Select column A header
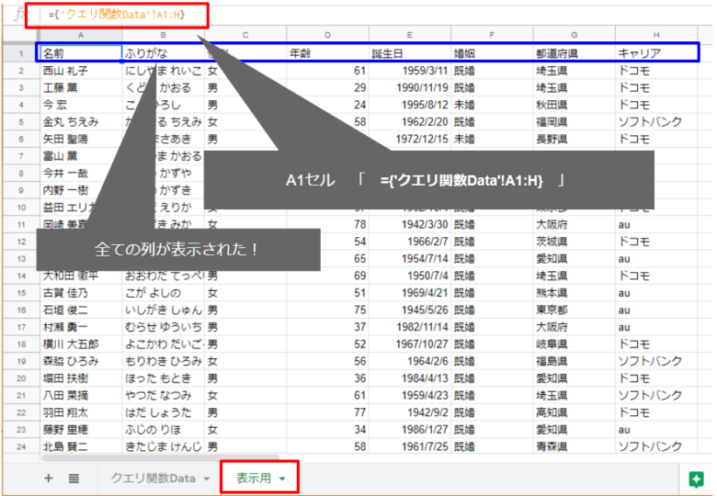This screenshot has width=717, height=496. 81,35
